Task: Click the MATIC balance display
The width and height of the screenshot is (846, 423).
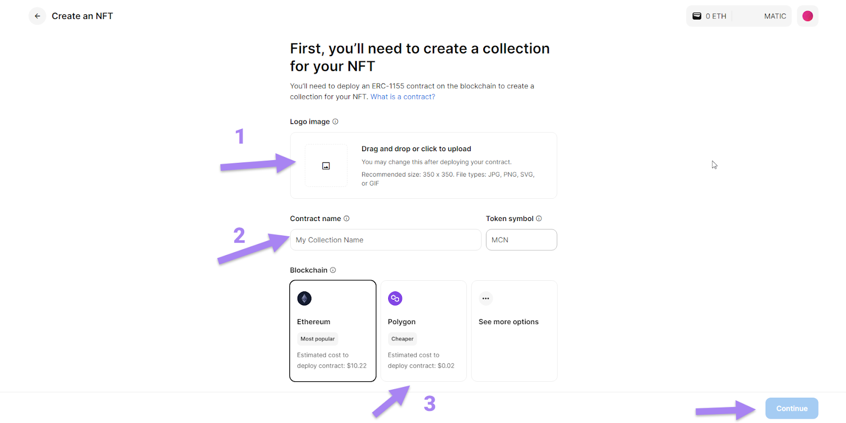Action: coord(775,16)
